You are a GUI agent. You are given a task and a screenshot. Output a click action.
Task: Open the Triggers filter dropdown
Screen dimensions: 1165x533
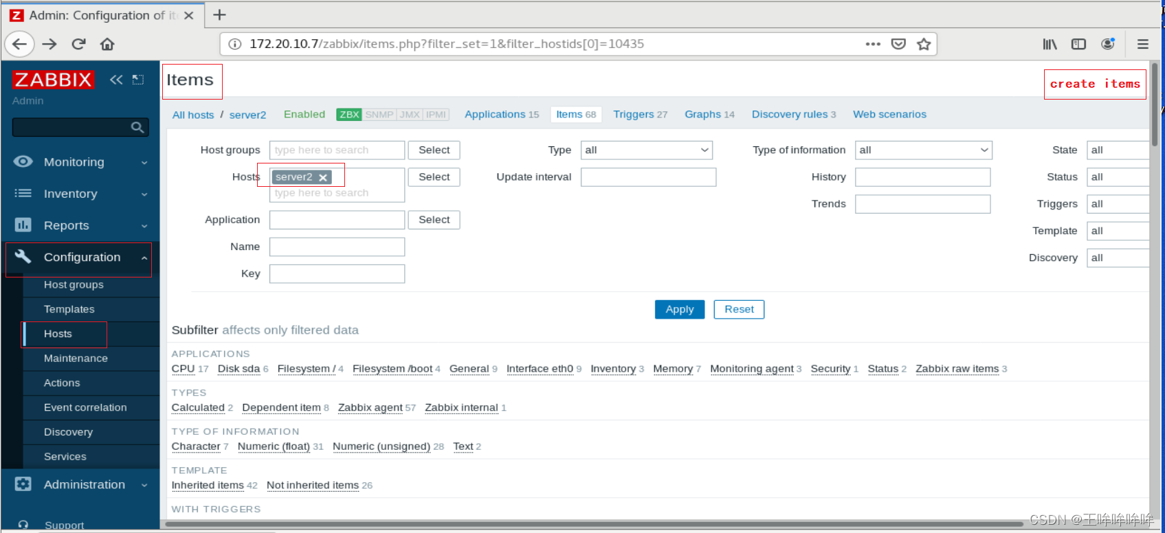click(x=1118, y=204)
